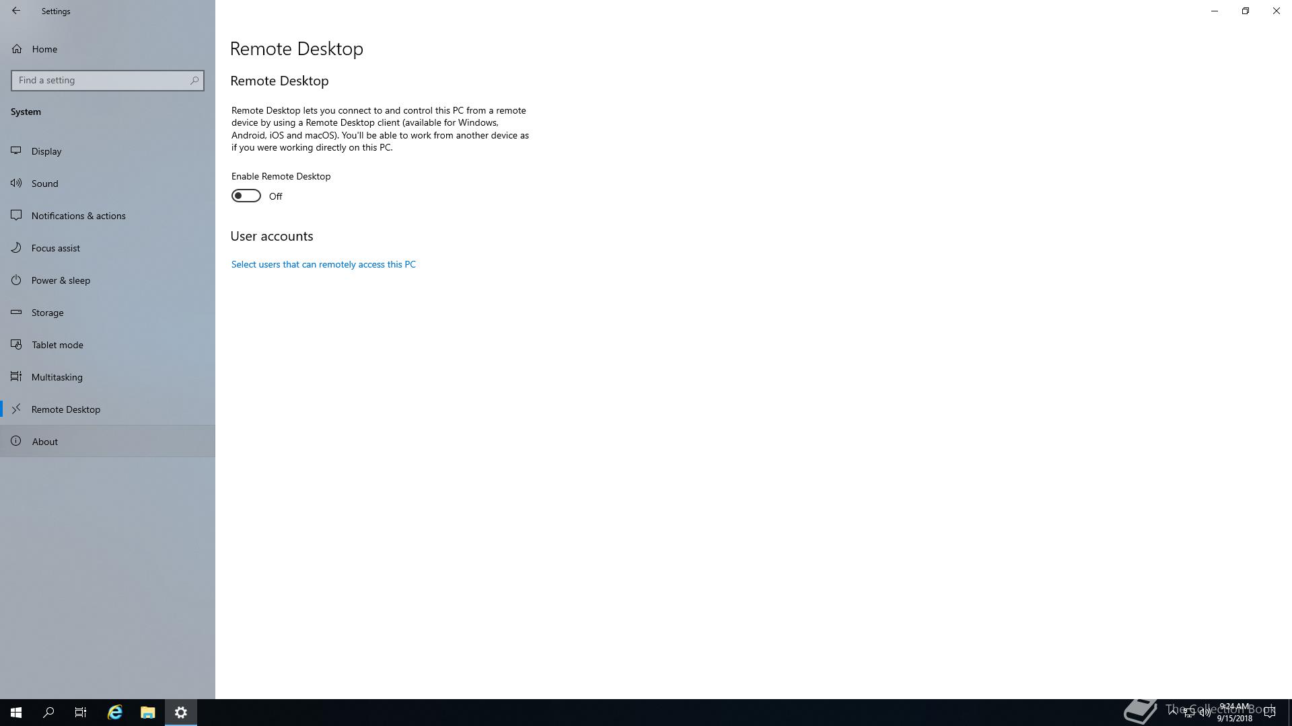Screen dimensions: 1292x726
Task: Open Power & sleep settings
Action: click(x=108, y=280)
